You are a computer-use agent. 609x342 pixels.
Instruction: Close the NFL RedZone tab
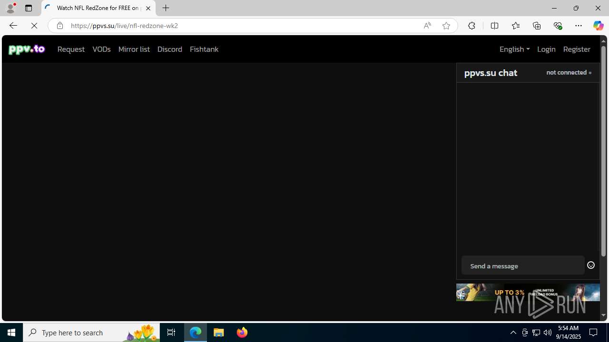[148, 8]
